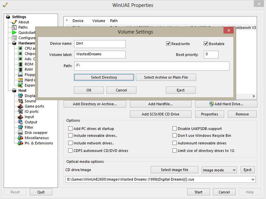Screen dimensions: 266x199
Task: Click Add Hardfile button
Action: click(x=161, y=104)
